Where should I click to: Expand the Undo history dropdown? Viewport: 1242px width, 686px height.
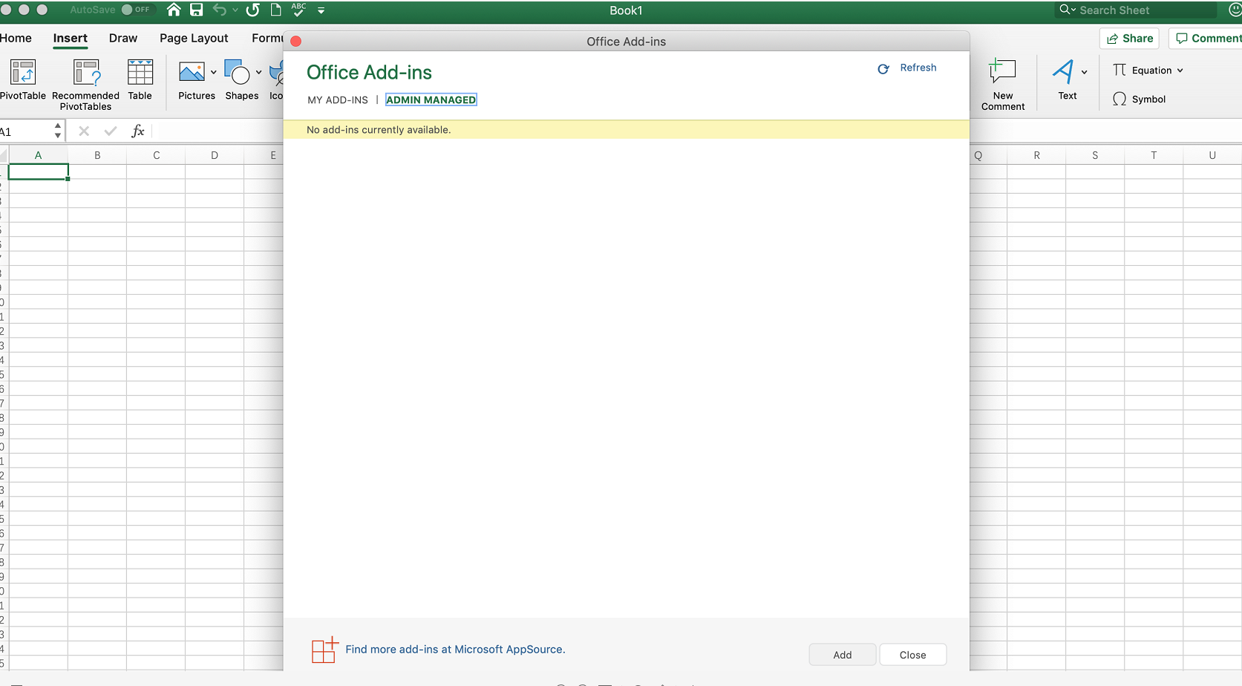pyautogui.click(x=235, y=10)
